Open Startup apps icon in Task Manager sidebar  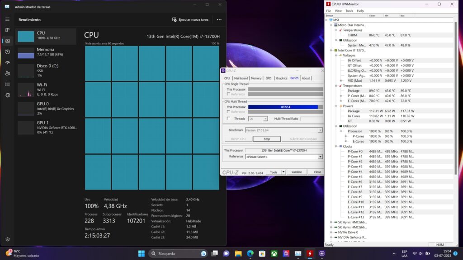7,62
